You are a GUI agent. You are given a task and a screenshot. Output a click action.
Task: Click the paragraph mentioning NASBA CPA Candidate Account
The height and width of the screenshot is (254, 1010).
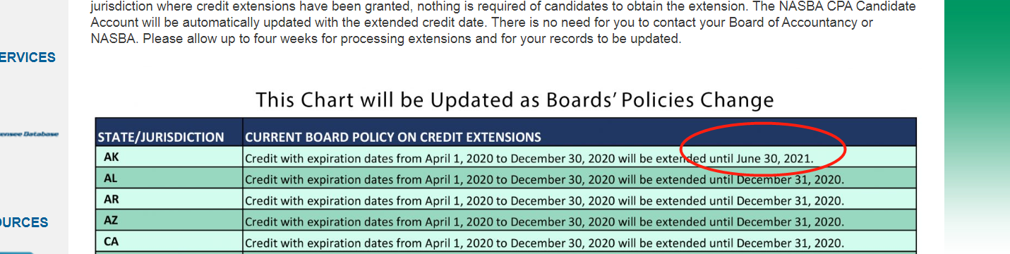pyautogui.click(x=503, y=23)
